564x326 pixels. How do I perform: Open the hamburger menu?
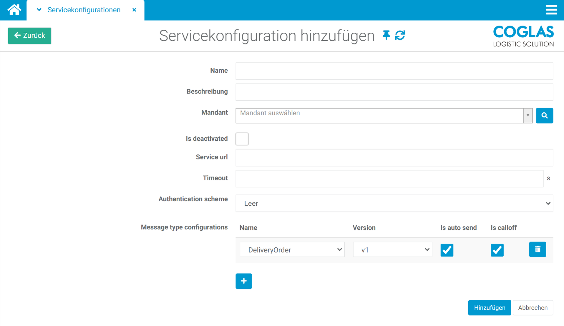pyautogui.click(x=551, y=10)
